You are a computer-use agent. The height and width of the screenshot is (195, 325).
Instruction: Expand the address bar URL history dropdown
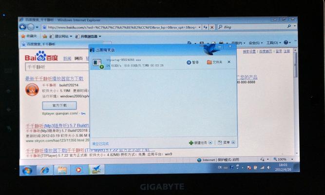(x=199, y=27)
